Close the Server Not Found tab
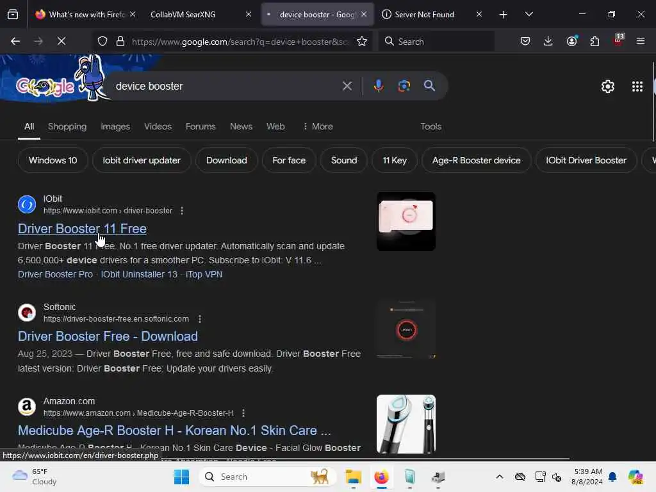 click(479, 15)
